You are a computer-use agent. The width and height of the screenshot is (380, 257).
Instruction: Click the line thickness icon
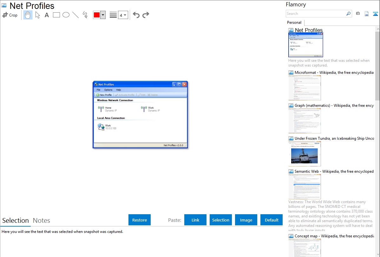[x=113, y=15]
